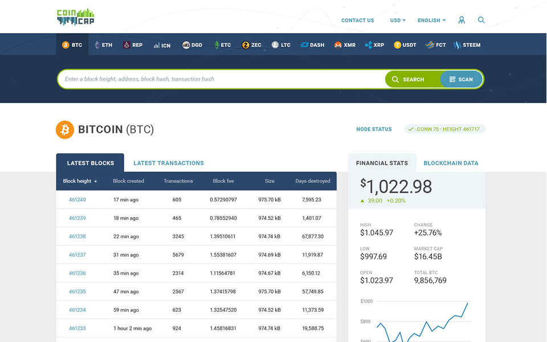Click the CoinCap logo
This screenshot has width=547, height=342.
click(x=75, y=17)
